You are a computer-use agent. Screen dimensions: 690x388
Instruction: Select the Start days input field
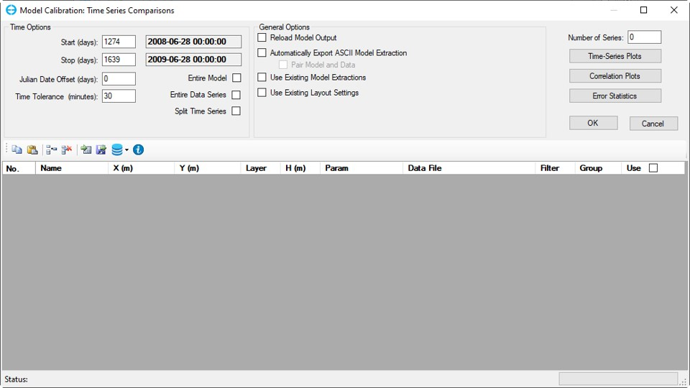(119, 42)
